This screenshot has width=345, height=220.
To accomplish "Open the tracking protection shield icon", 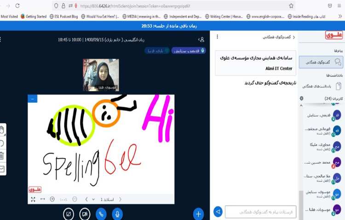I will 56,6.
